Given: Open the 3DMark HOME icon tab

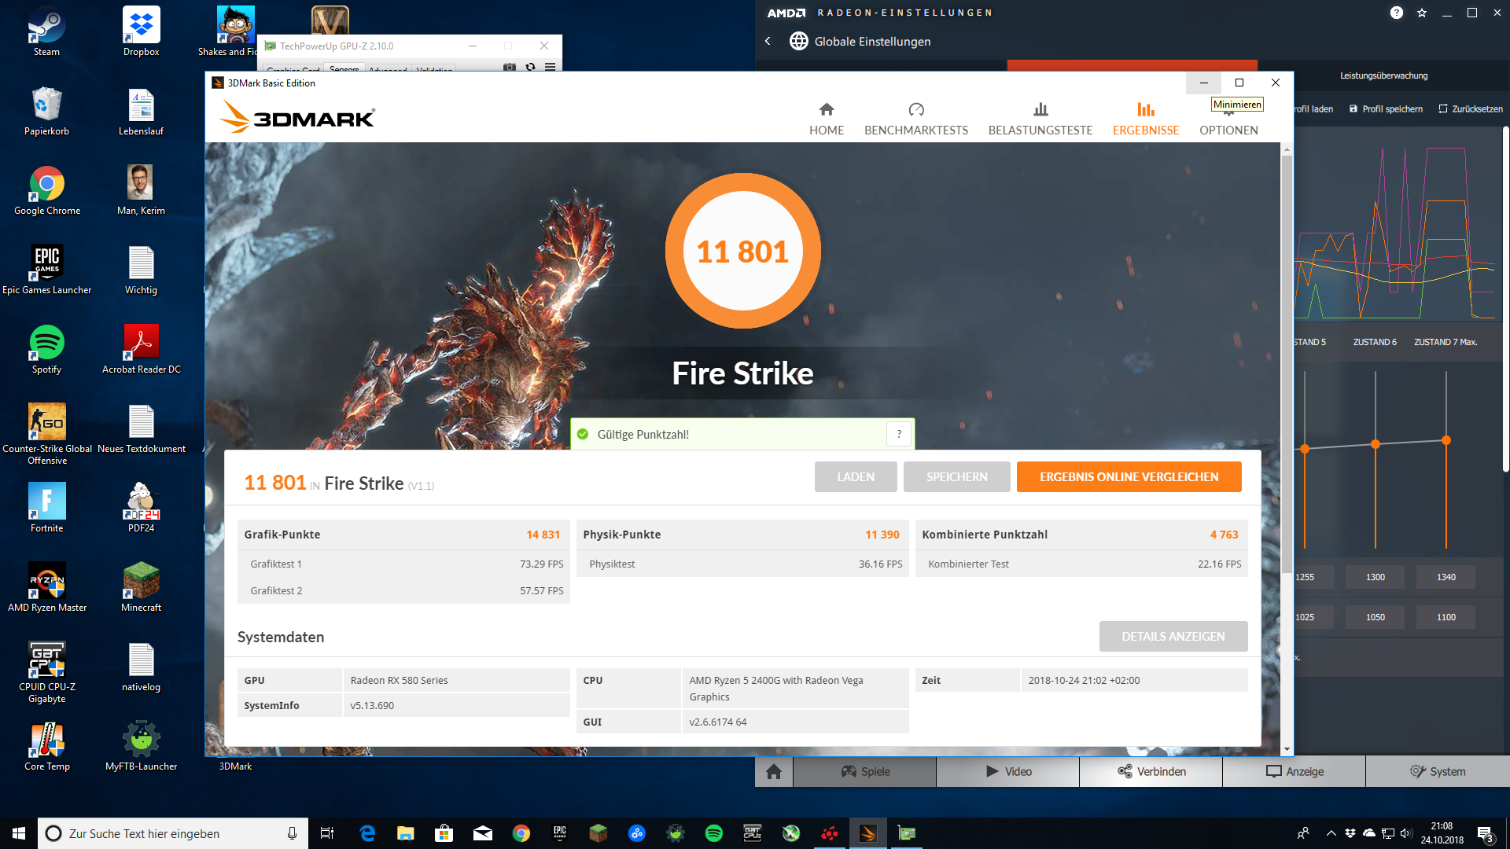Looking at the screenshot, I should pos(826,119).
